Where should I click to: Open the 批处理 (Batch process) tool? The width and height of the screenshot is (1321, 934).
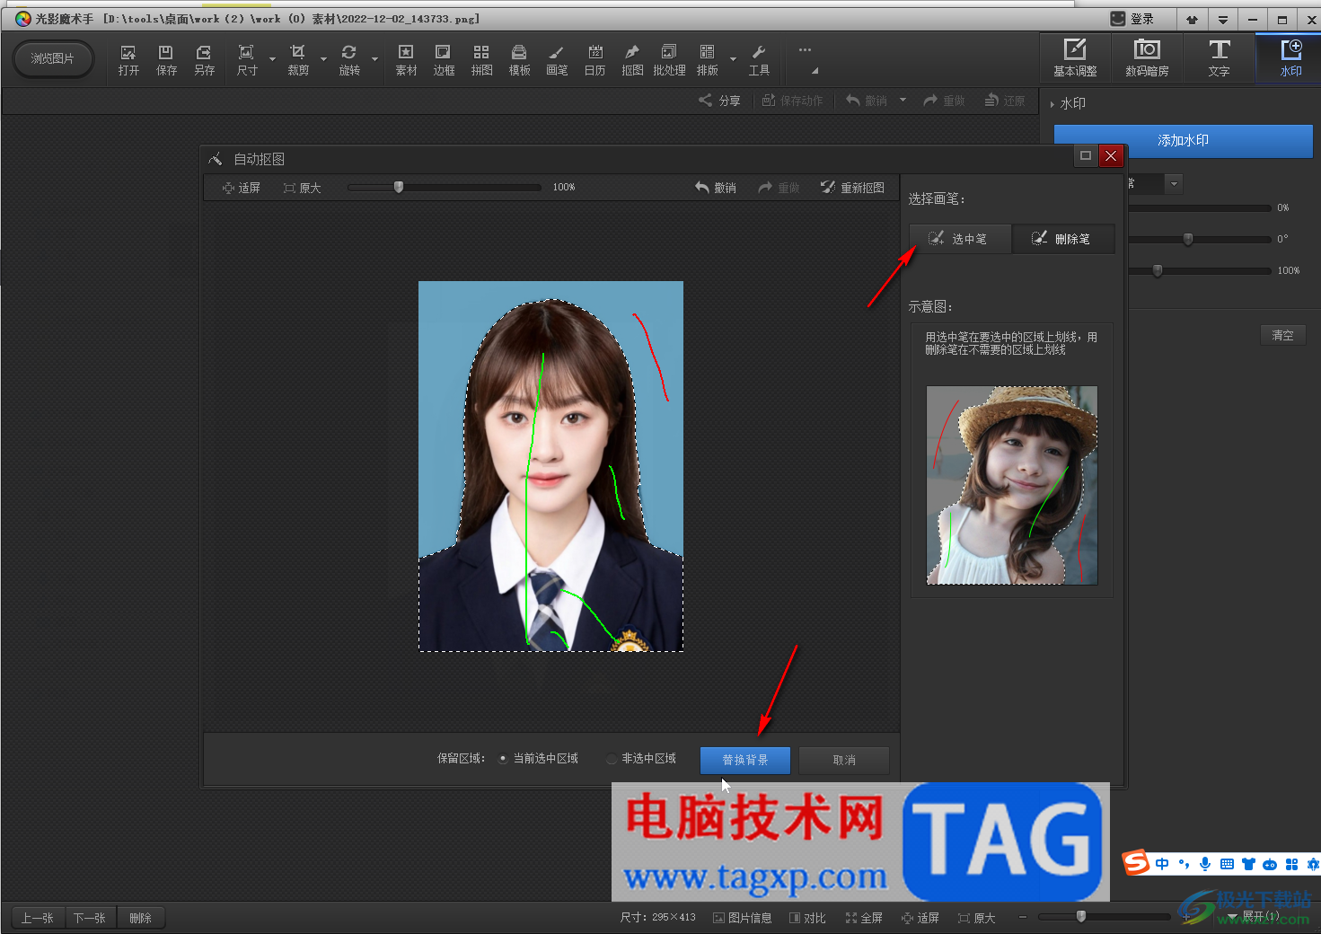click(x=669, y=59)
